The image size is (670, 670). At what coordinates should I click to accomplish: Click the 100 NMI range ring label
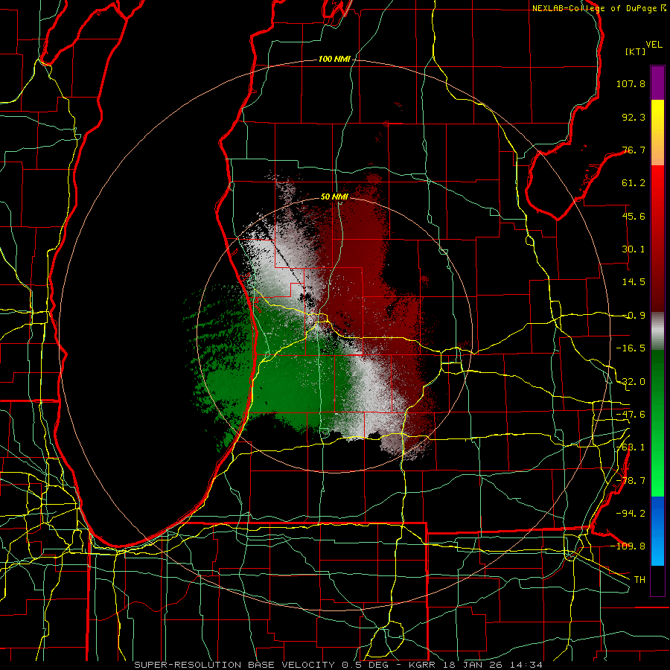point(334,59)
